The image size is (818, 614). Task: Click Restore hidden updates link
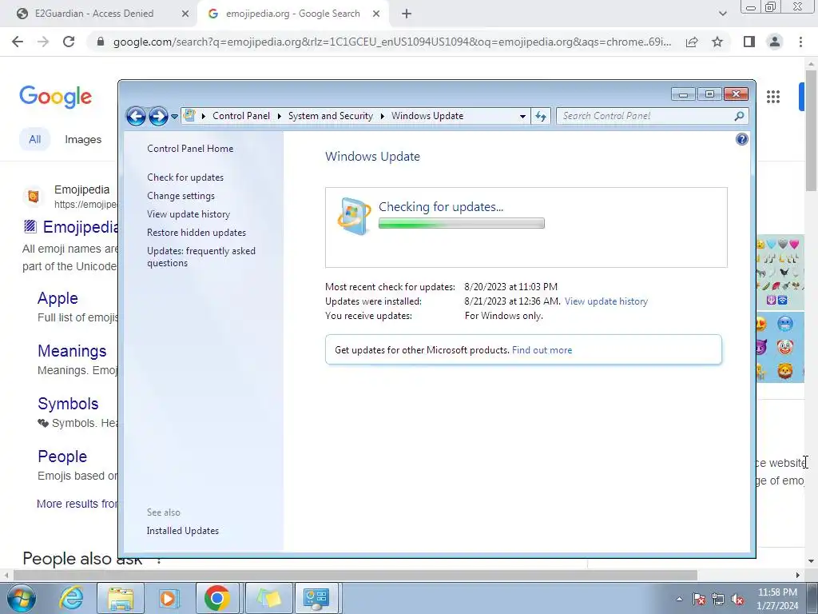197,233
